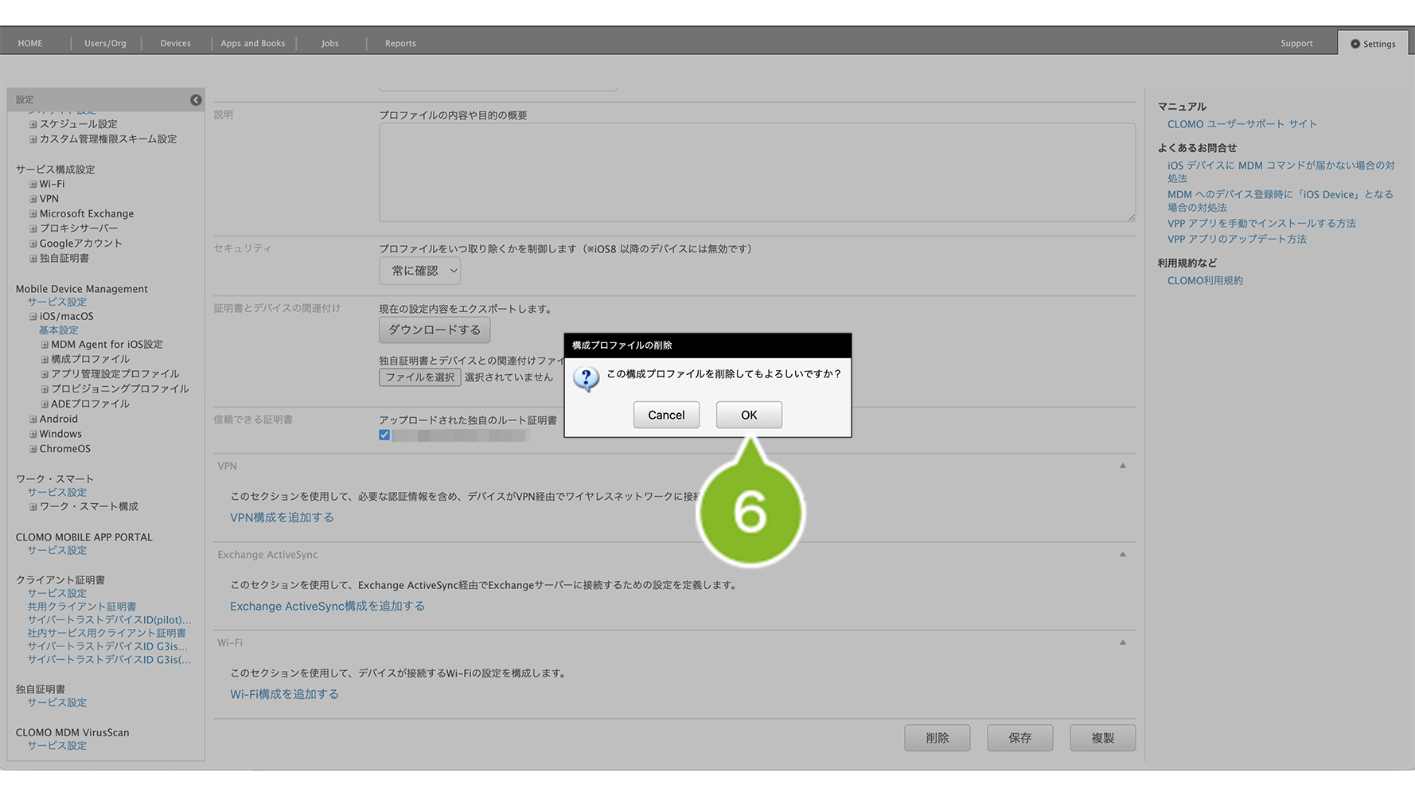Click the Settings gear icon
Image resolution: width=1415 pixels, height=796 pixels.
point(1355,44)
